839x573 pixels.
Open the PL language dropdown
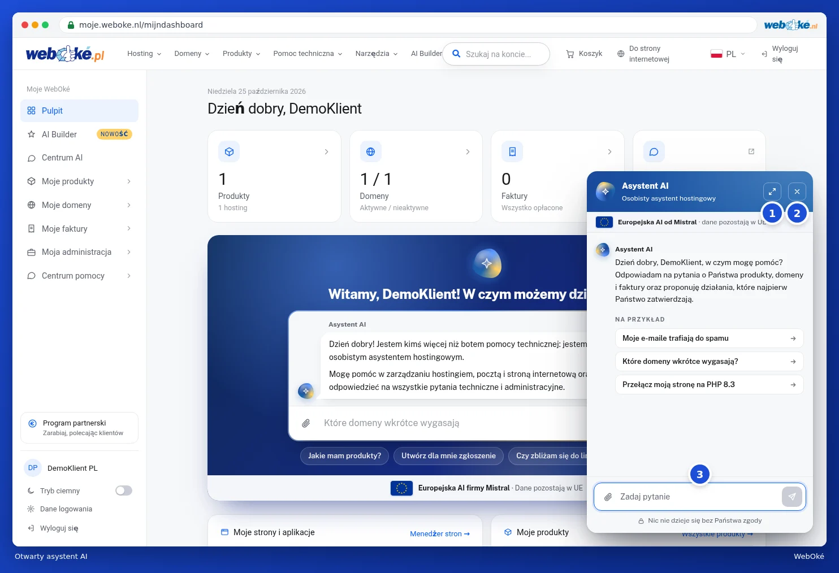point(728,54)
